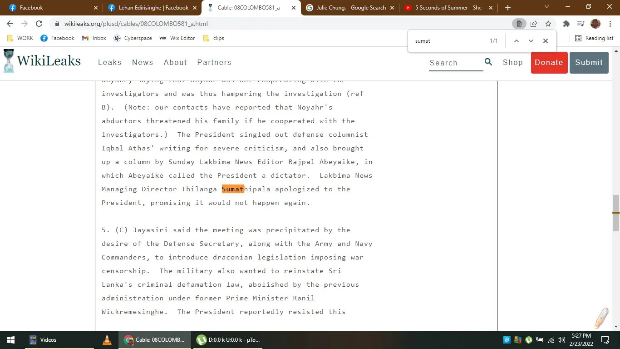This screenshot has width=620, height=349.
Task: Click the address bar URL
Action: [136, 24]
